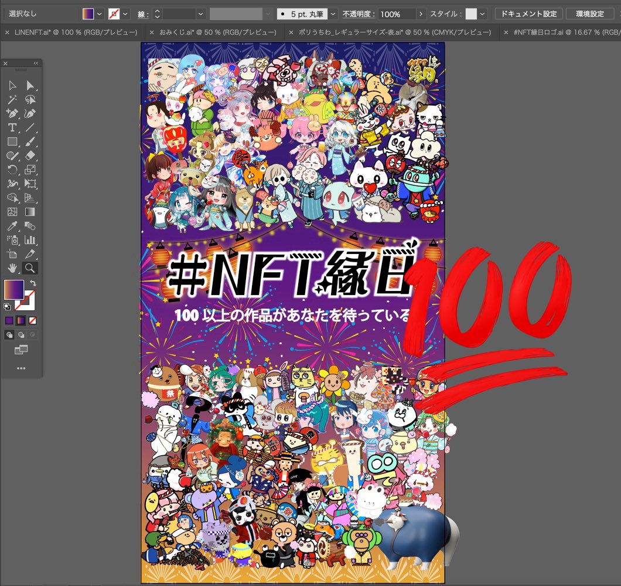Close the おみくじ.ai tab
The width and height of the screenshot is (621, 586).
click(x=151, y=32)
